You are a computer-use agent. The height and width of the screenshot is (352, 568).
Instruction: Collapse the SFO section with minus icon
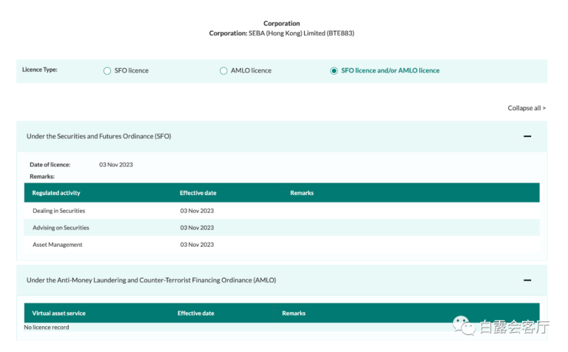[x=527, y=137]
